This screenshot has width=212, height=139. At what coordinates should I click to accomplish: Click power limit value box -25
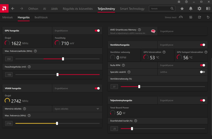pos(114,129)
